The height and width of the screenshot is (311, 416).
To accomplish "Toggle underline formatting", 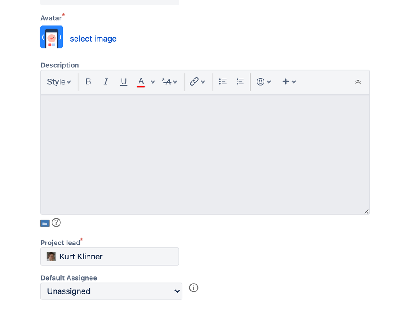I will (x=123, y=81).
